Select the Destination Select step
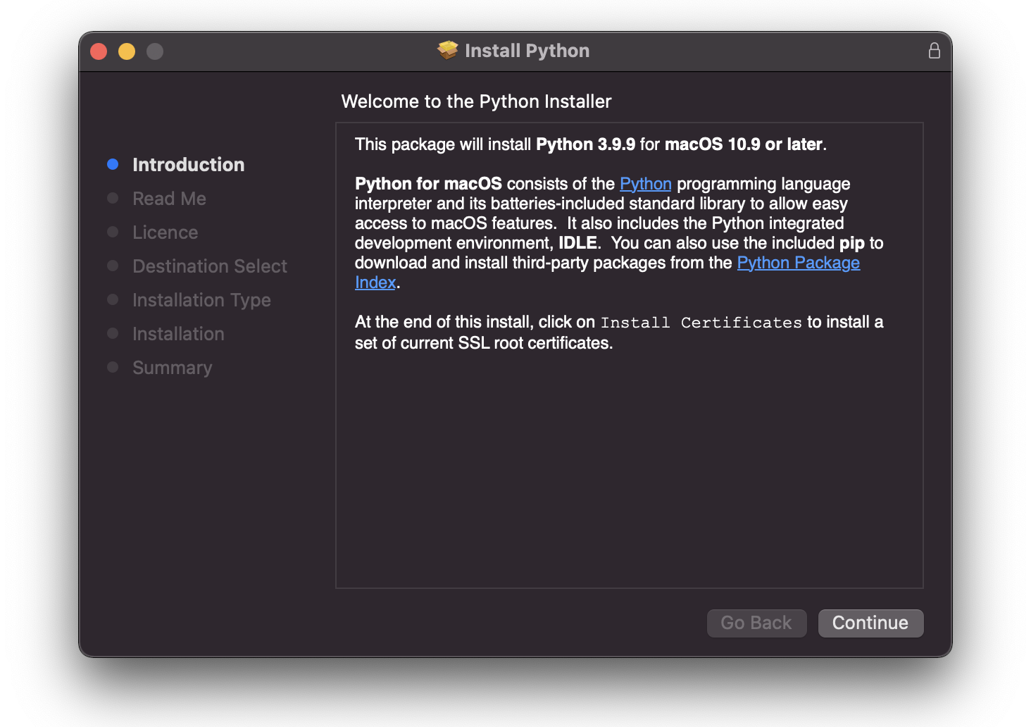Image resolution: width=1031 pixels, height=727 pixels. 210,266
